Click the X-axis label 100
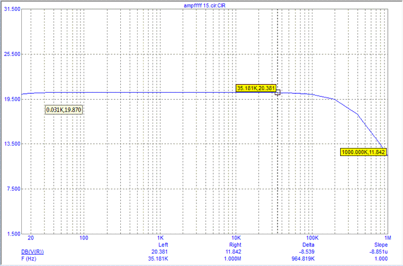Viewport: 403px width, 266px height. click(84, 238)
